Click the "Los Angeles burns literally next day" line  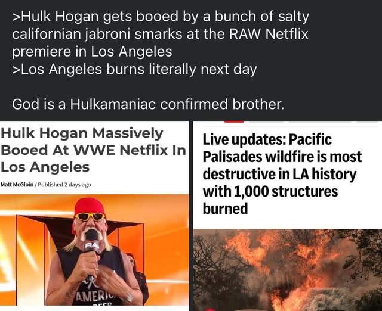[x=138, y=69]
